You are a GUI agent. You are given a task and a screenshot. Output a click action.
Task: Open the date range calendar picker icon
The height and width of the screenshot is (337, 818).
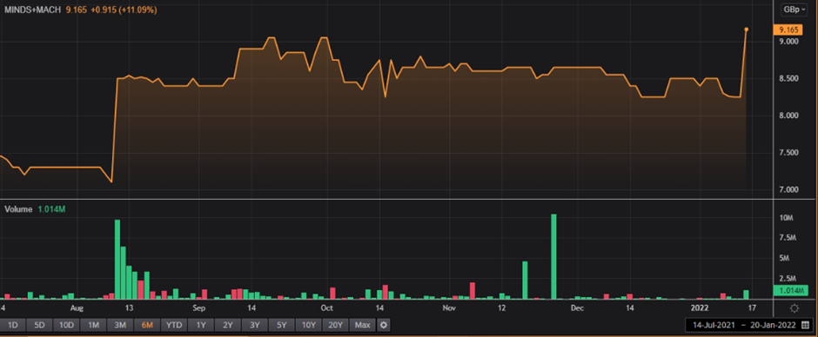click(805, 325)
